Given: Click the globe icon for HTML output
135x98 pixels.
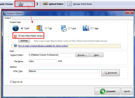Looking at the screenshot, I should point(15,28).
